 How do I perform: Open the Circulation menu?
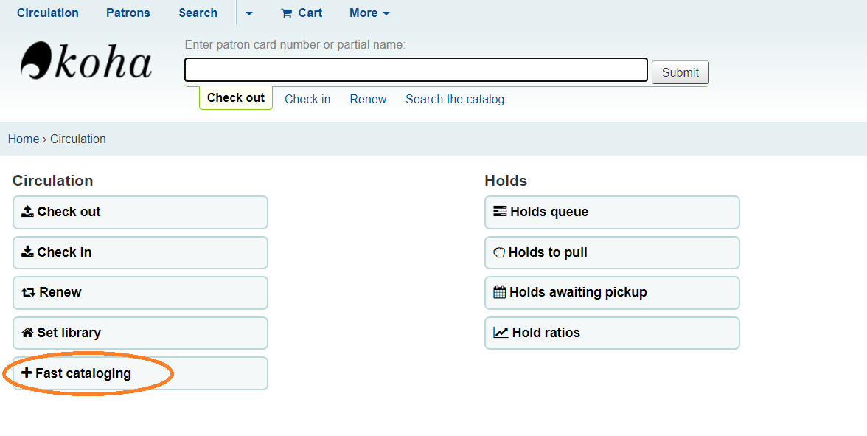47,13
